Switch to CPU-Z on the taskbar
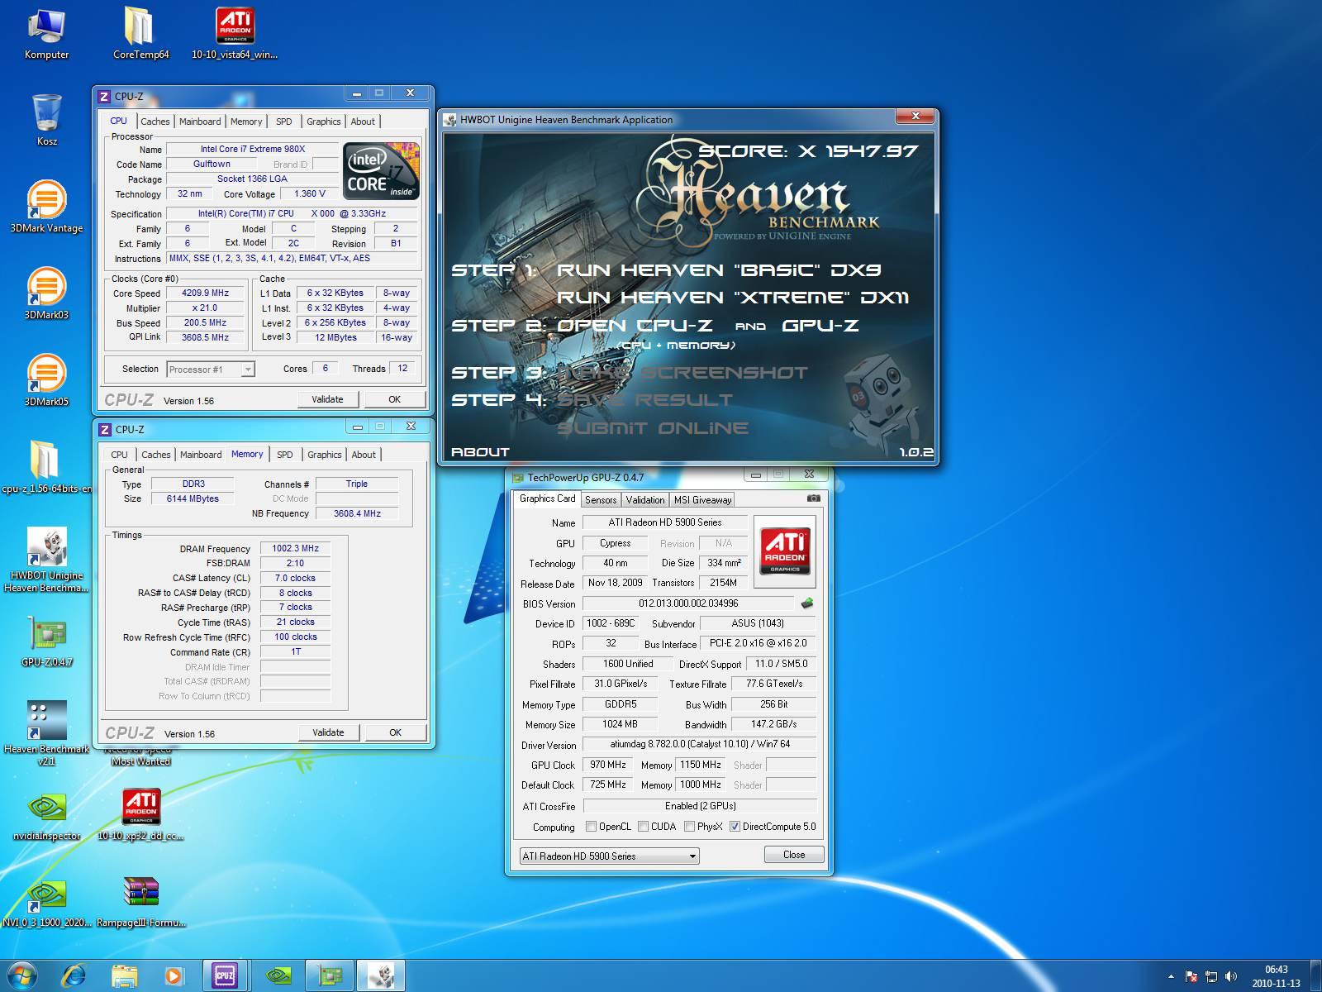The height and width of the screenshot is (992, 1322). pos(225,975)
